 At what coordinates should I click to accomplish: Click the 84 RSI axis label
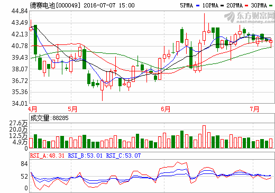pyautogui.click(x=24, y=164)
